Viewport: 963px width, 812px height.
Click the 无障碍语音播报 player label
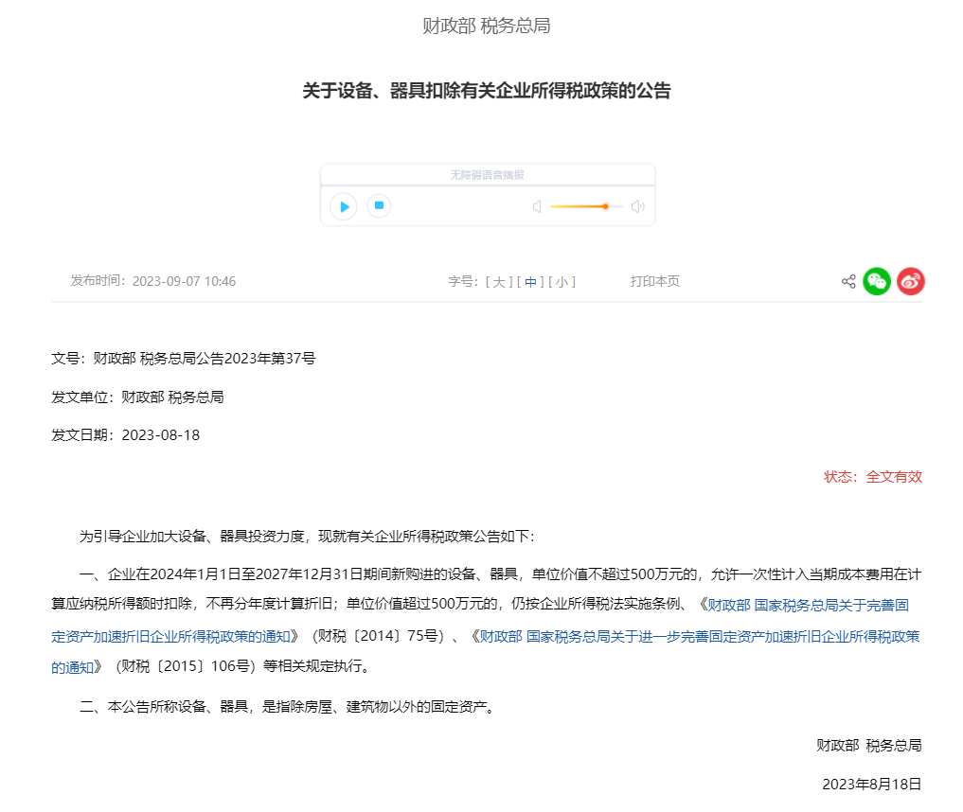pos(487,175)
